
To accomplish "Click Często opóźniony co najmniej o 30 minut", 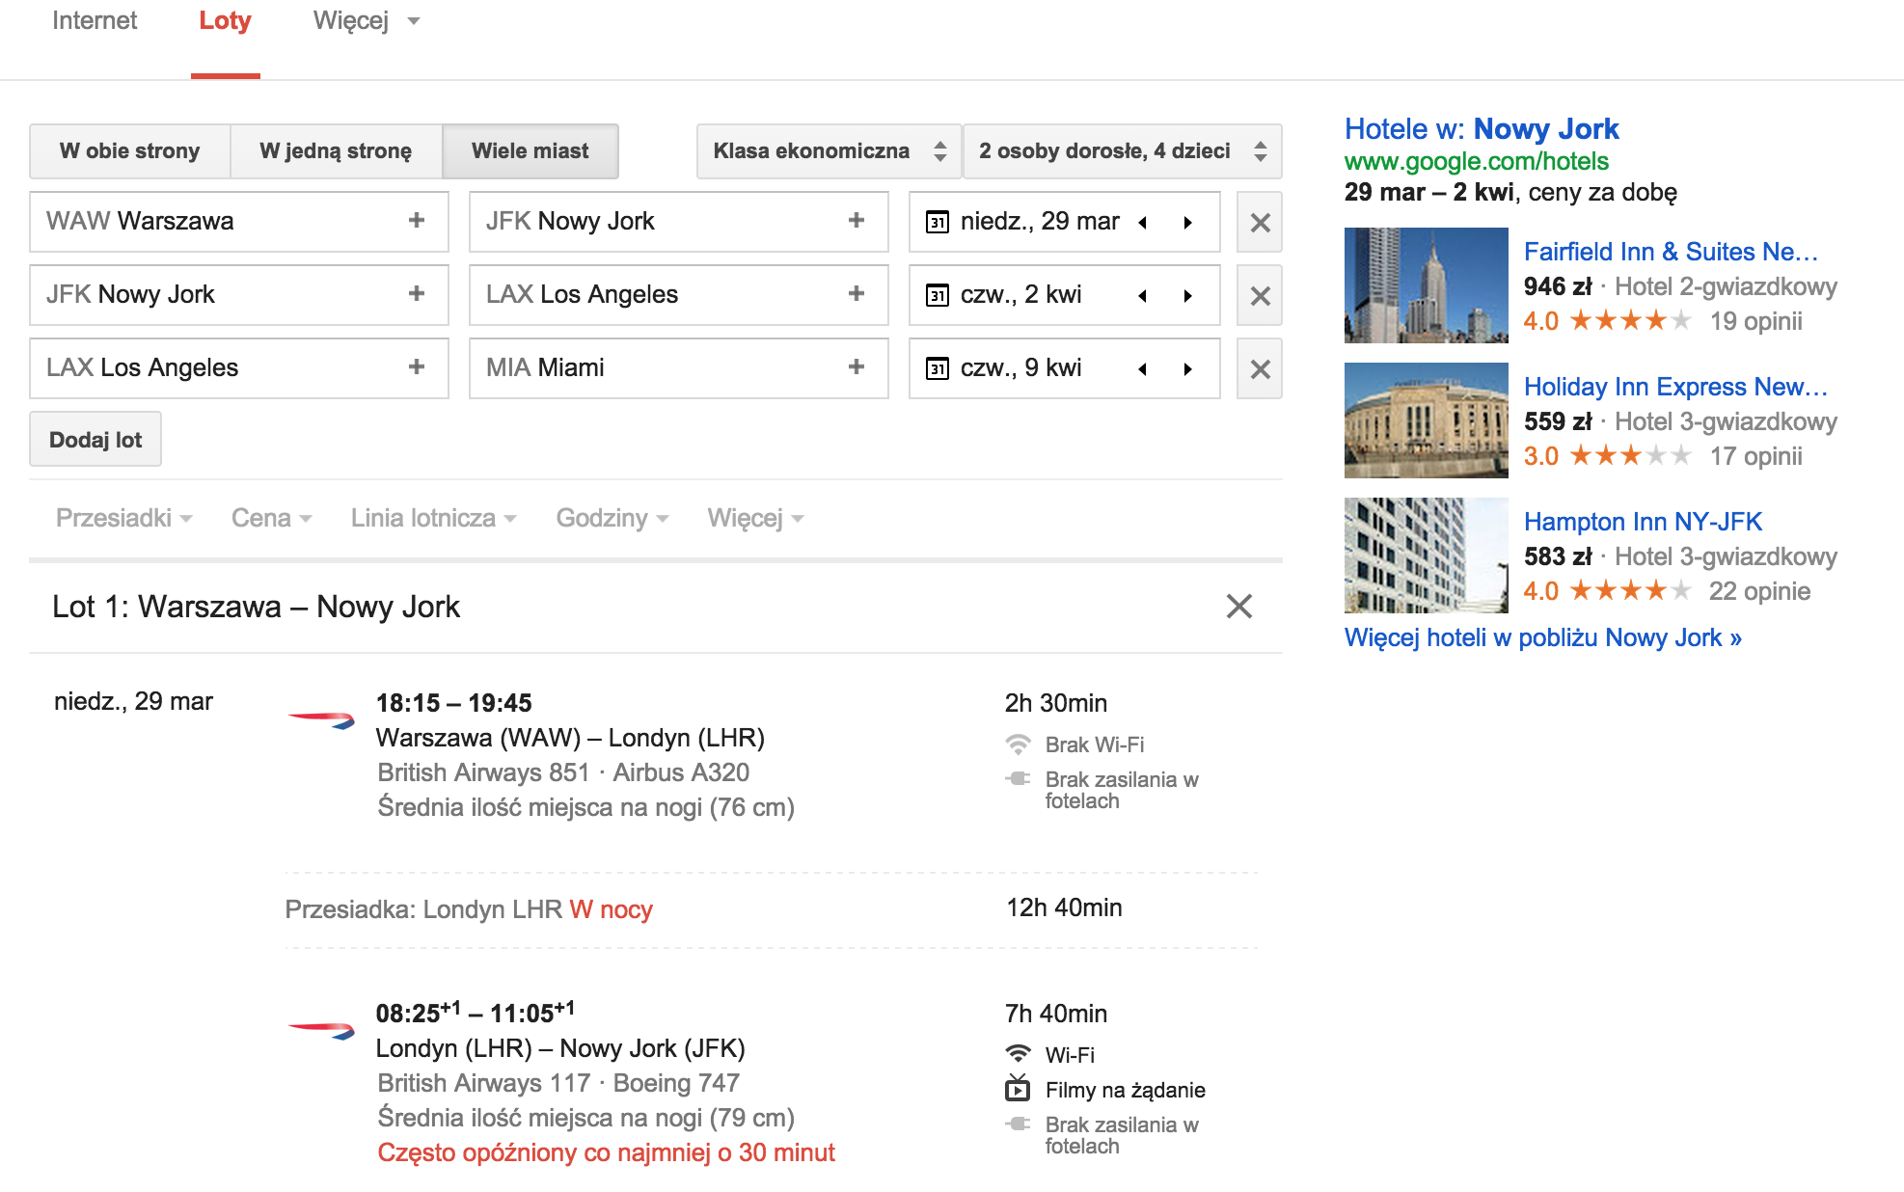I will [606, 1152].
